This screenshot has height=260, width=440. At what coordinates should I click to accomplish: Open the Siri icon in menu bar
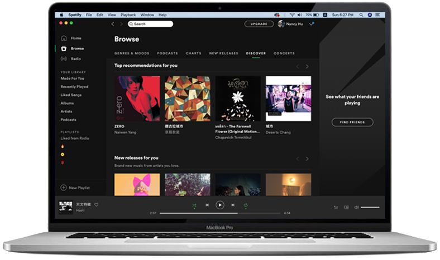click(x=370, y=15)
